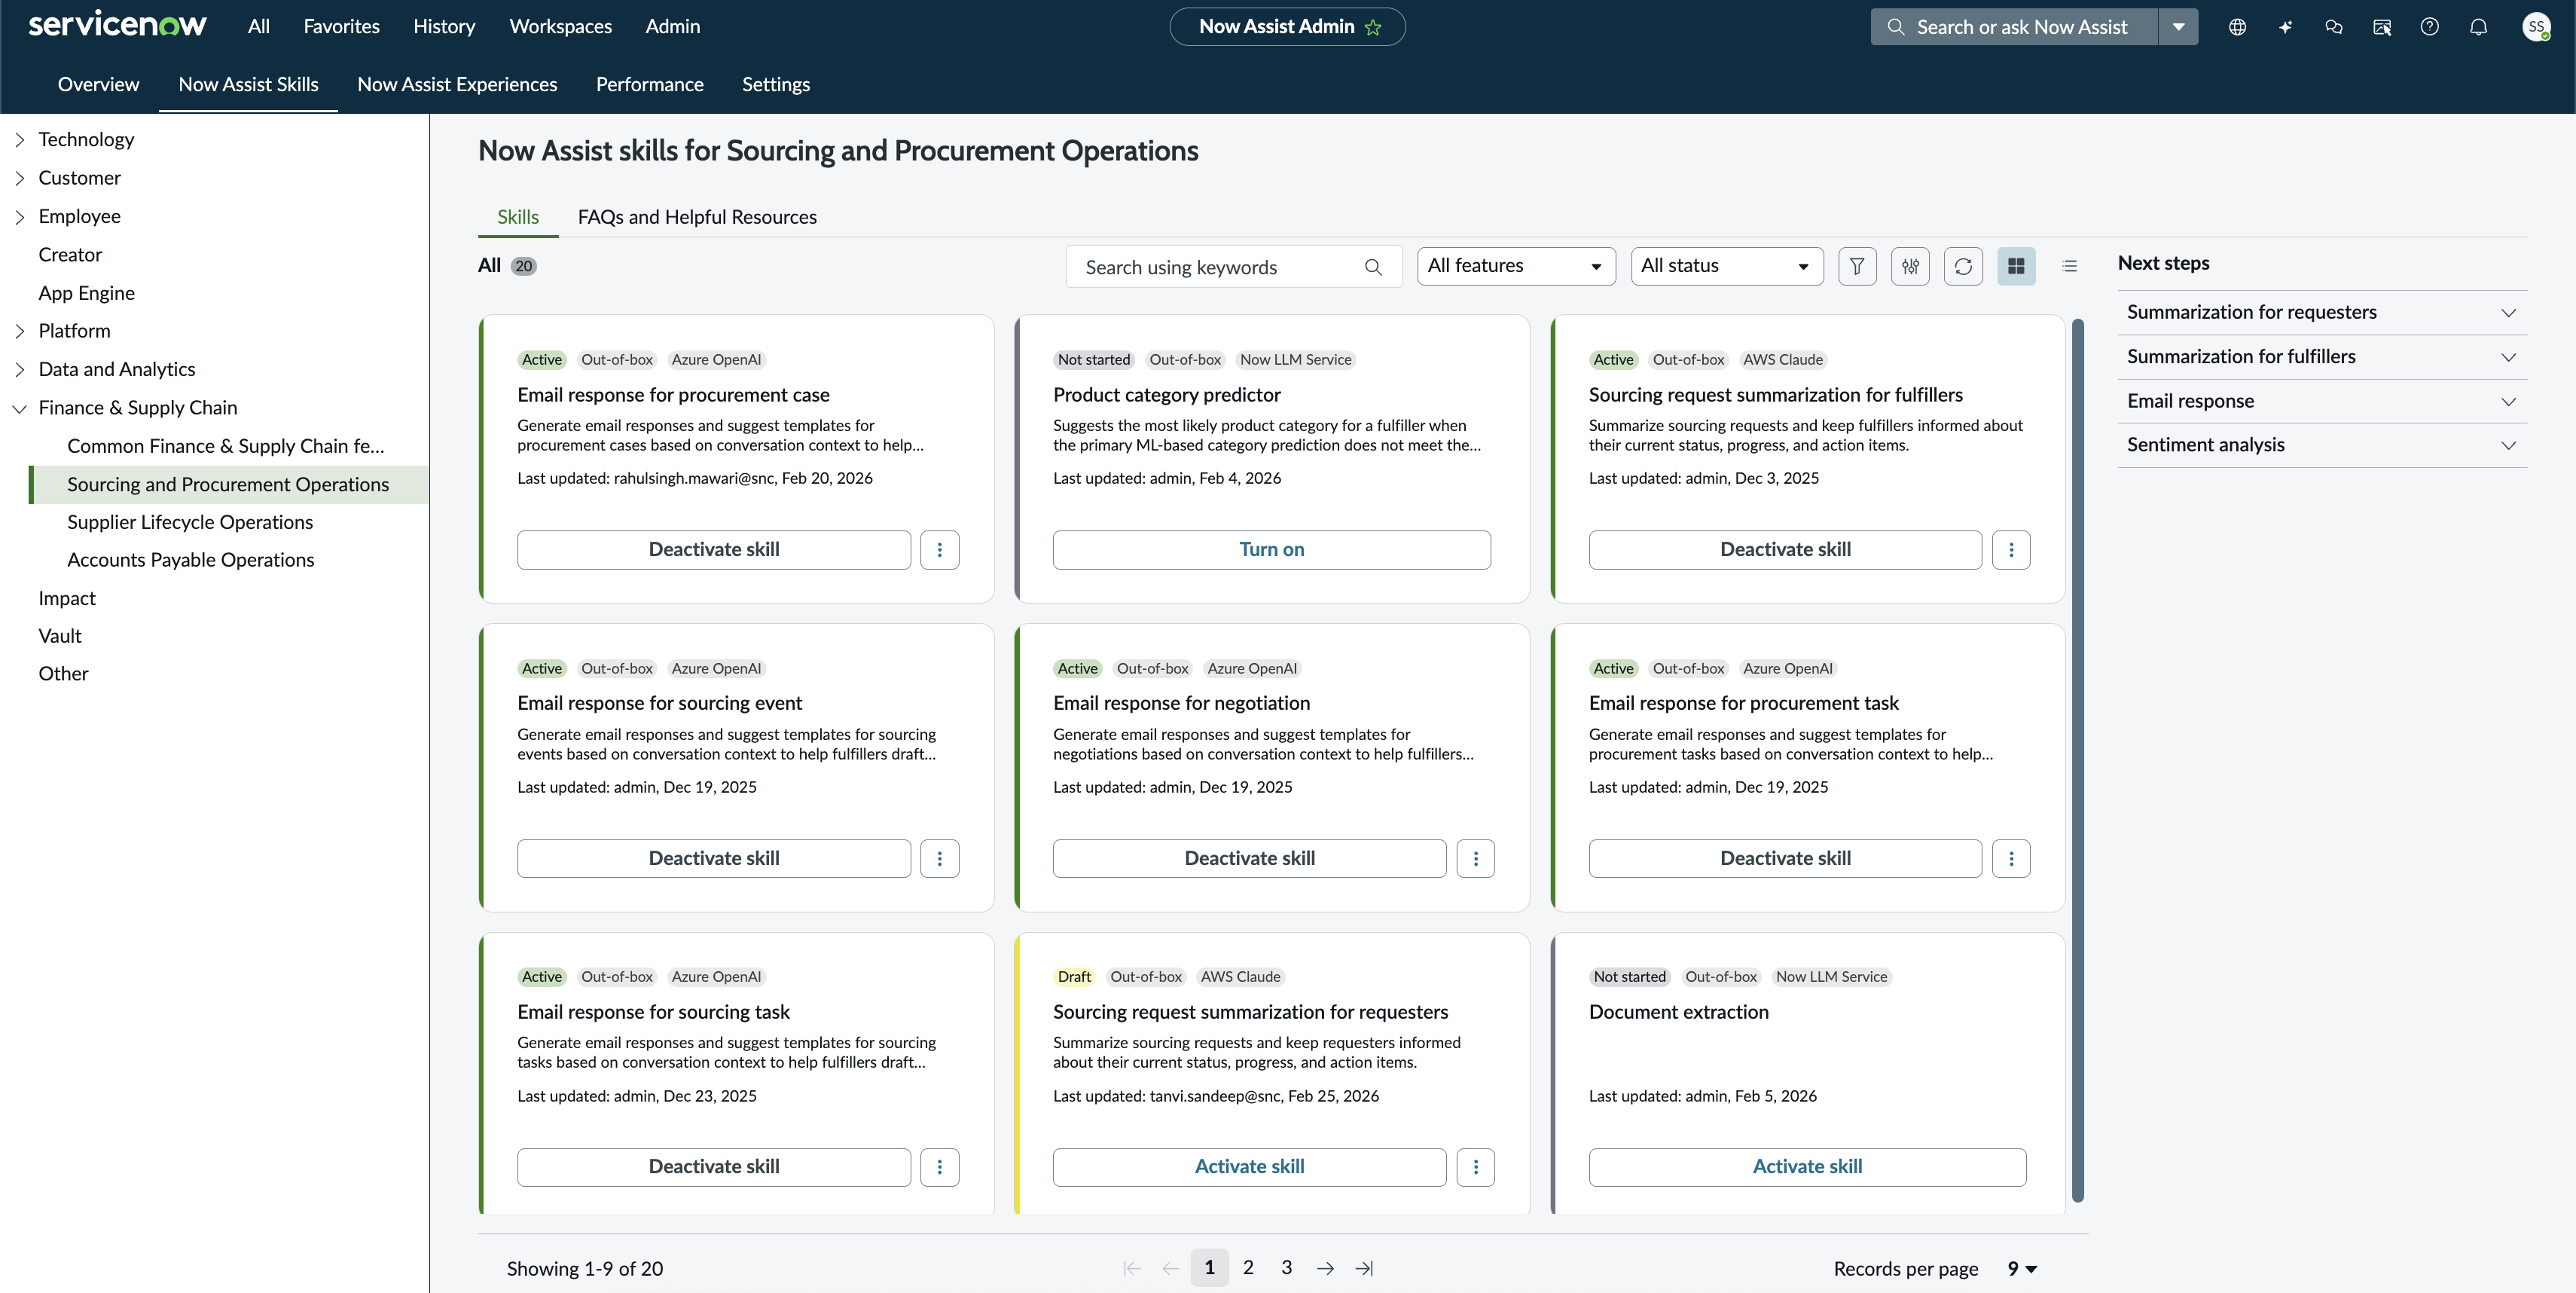Viewport: 2576px width, 1293px height.
Task: Open the globe scope selector icon
Action: click(x=2237, y=27)
